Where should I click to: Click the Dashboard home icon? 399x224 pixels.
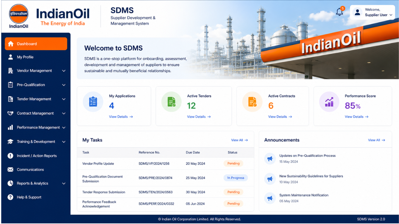click(11, 44)
